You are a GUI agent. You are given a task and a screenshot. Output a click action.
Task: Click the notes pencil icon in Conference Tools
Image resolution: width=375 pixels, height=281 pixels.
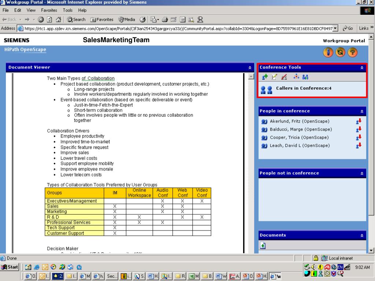click(x=274, y=77)
